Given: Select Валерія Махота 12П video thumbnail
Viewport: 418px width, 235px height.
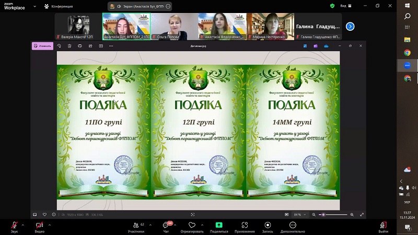Looking at the screenshot, I should point(78,27).
